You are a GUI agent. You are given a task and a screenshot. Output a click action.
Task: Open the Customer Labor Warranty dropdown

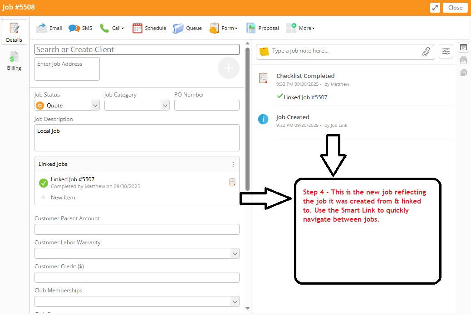point(235,253)
